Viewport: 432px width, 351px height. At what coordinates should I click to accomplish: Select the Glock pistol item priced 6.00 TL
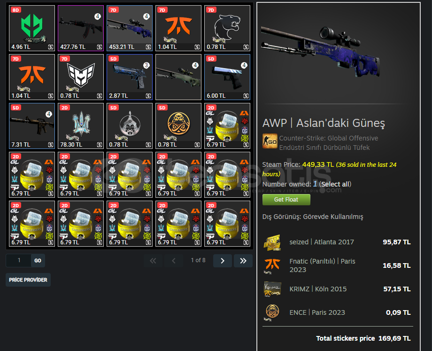pyautogui.click(x=227, y=77)
